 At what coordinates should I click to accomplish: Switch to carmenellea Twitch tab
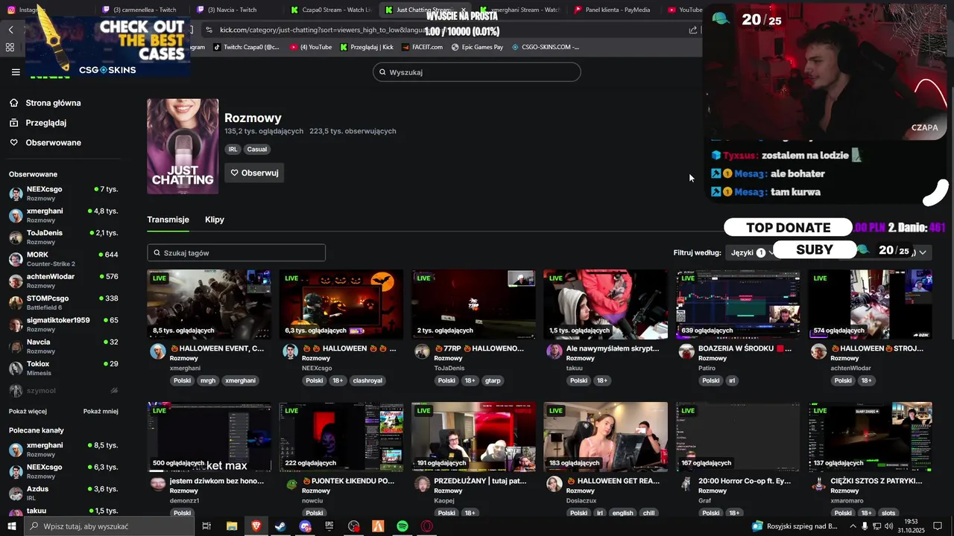coord(143,10)
